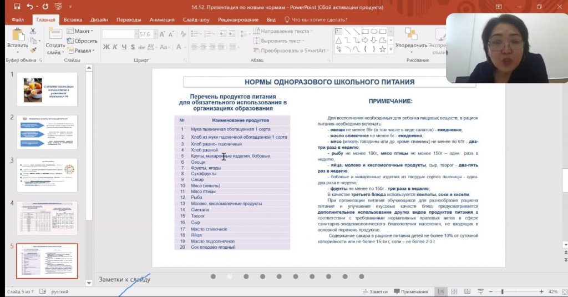Click the Copy icon
Viewport: 568px width, 297px height.
coord(33,41)
